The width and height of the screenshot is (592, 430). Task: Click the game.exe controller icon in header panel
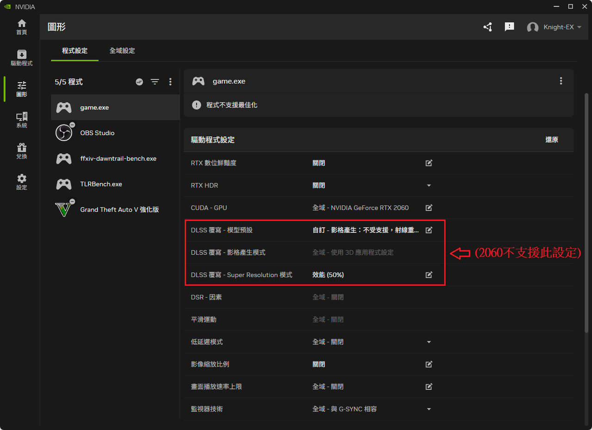click(x=198, y=81)
